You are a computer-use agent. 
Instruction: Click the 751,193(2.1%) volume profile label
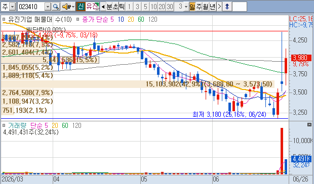coord(24,110)
